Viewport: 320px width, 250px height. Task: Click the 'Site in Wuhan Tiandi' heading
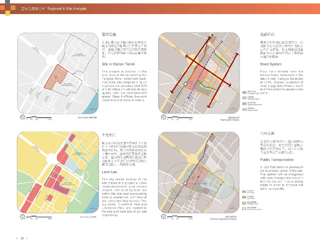pos(118,64)
